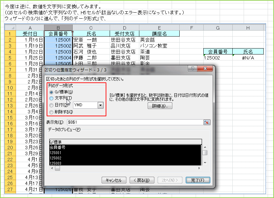This screenshot has height=198, width=274.
Task: Click the 墨田支店 cell in row 5
Action: click(x=124, y=58)
